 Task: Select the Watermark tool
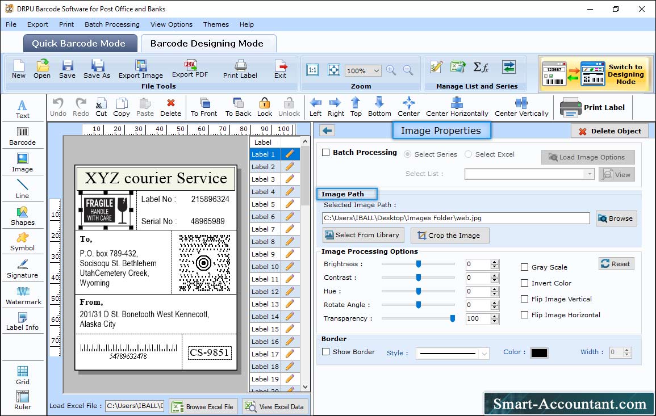(23, 296)
